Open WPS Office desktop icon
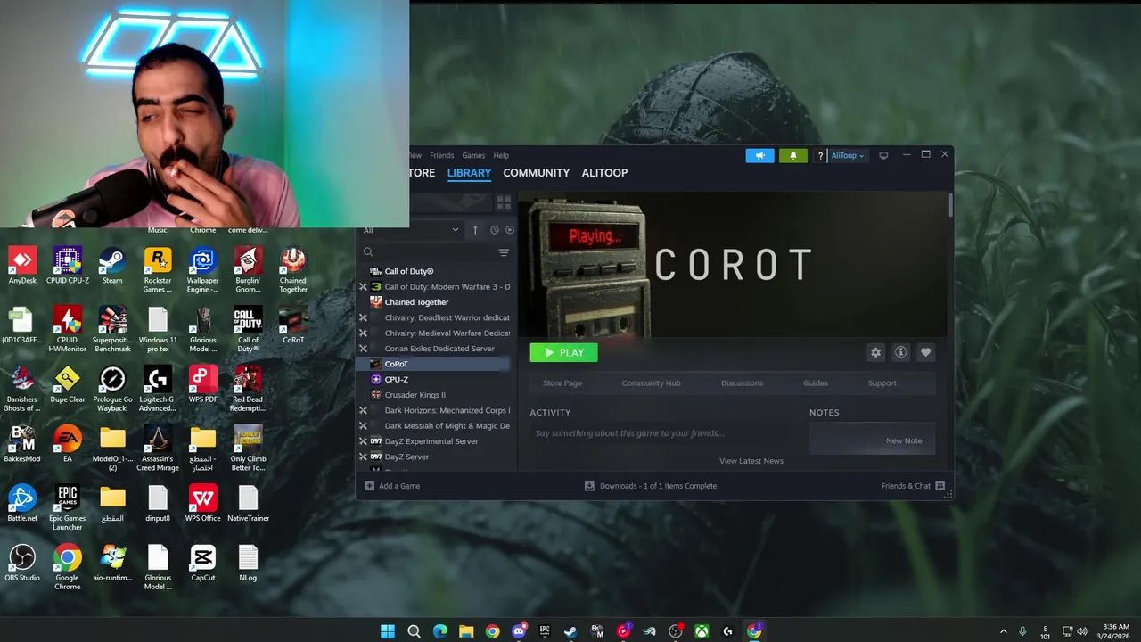This screenshot has height=642, width=1141. pos(202,504)
